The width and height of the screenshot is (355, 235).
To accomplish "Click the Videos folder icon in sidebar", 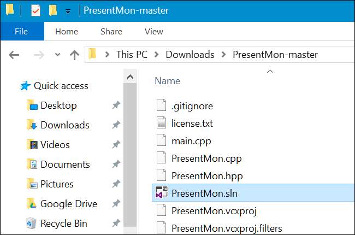I will (32, 145).
